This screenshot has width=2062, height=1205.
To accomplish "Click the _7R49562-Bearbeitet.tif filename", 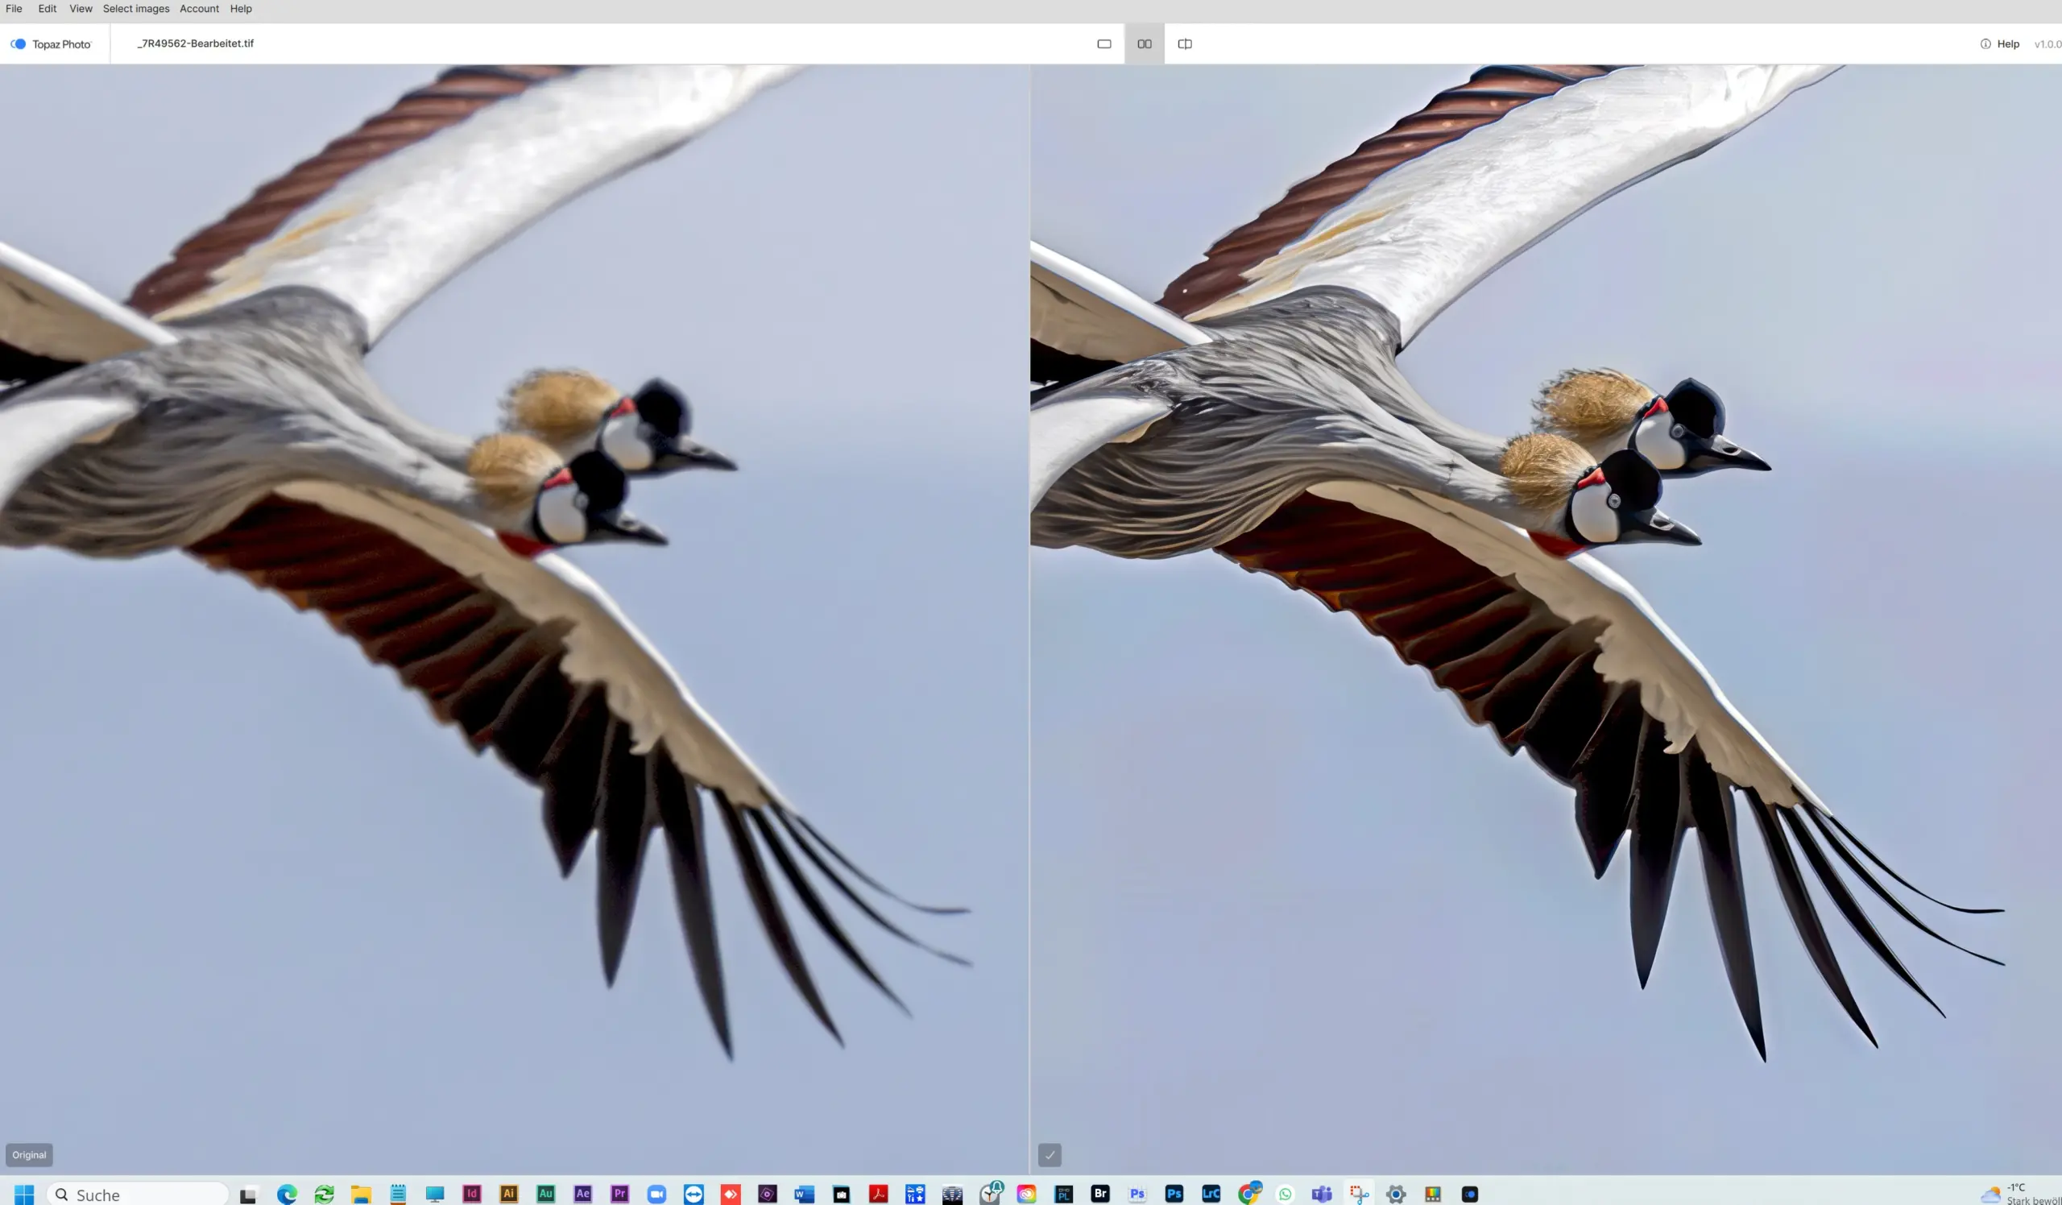I will tap(195, 43).
